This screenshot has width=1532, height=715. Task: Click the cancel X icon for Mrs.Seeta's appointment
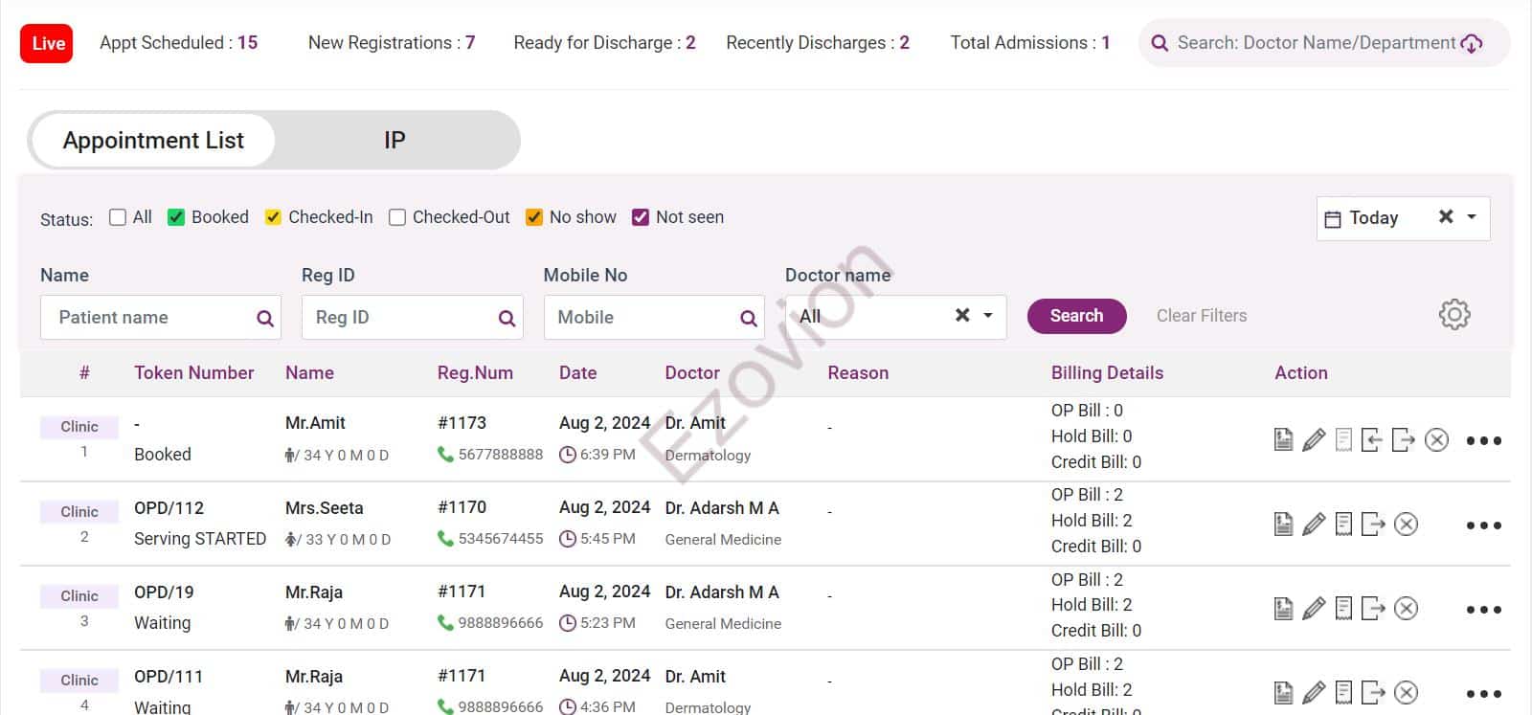(1406, 525)
